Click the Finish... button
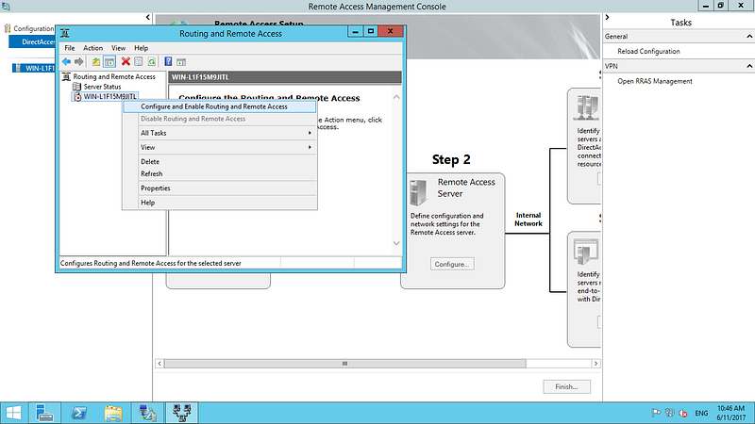Image resolution: width=755 pixels, height=424 pixels. click(566, 386)
